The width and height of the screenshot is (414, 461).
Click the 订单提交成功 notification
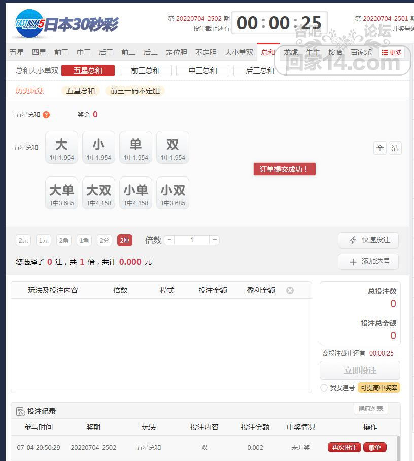point(285,169)
